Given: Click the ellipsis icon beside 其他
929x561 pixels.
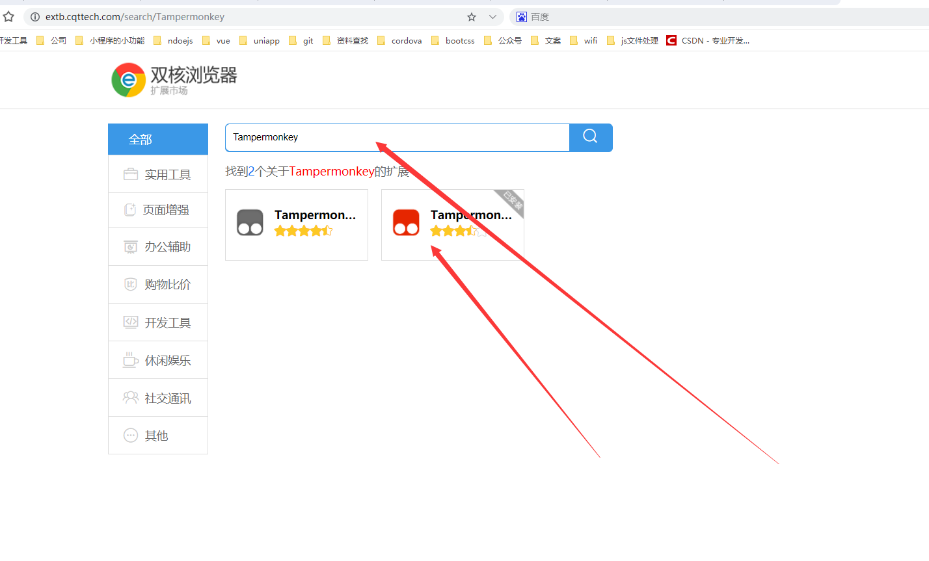Looking at the screenshot, I should pyautogui.click(x=131, y=435).
